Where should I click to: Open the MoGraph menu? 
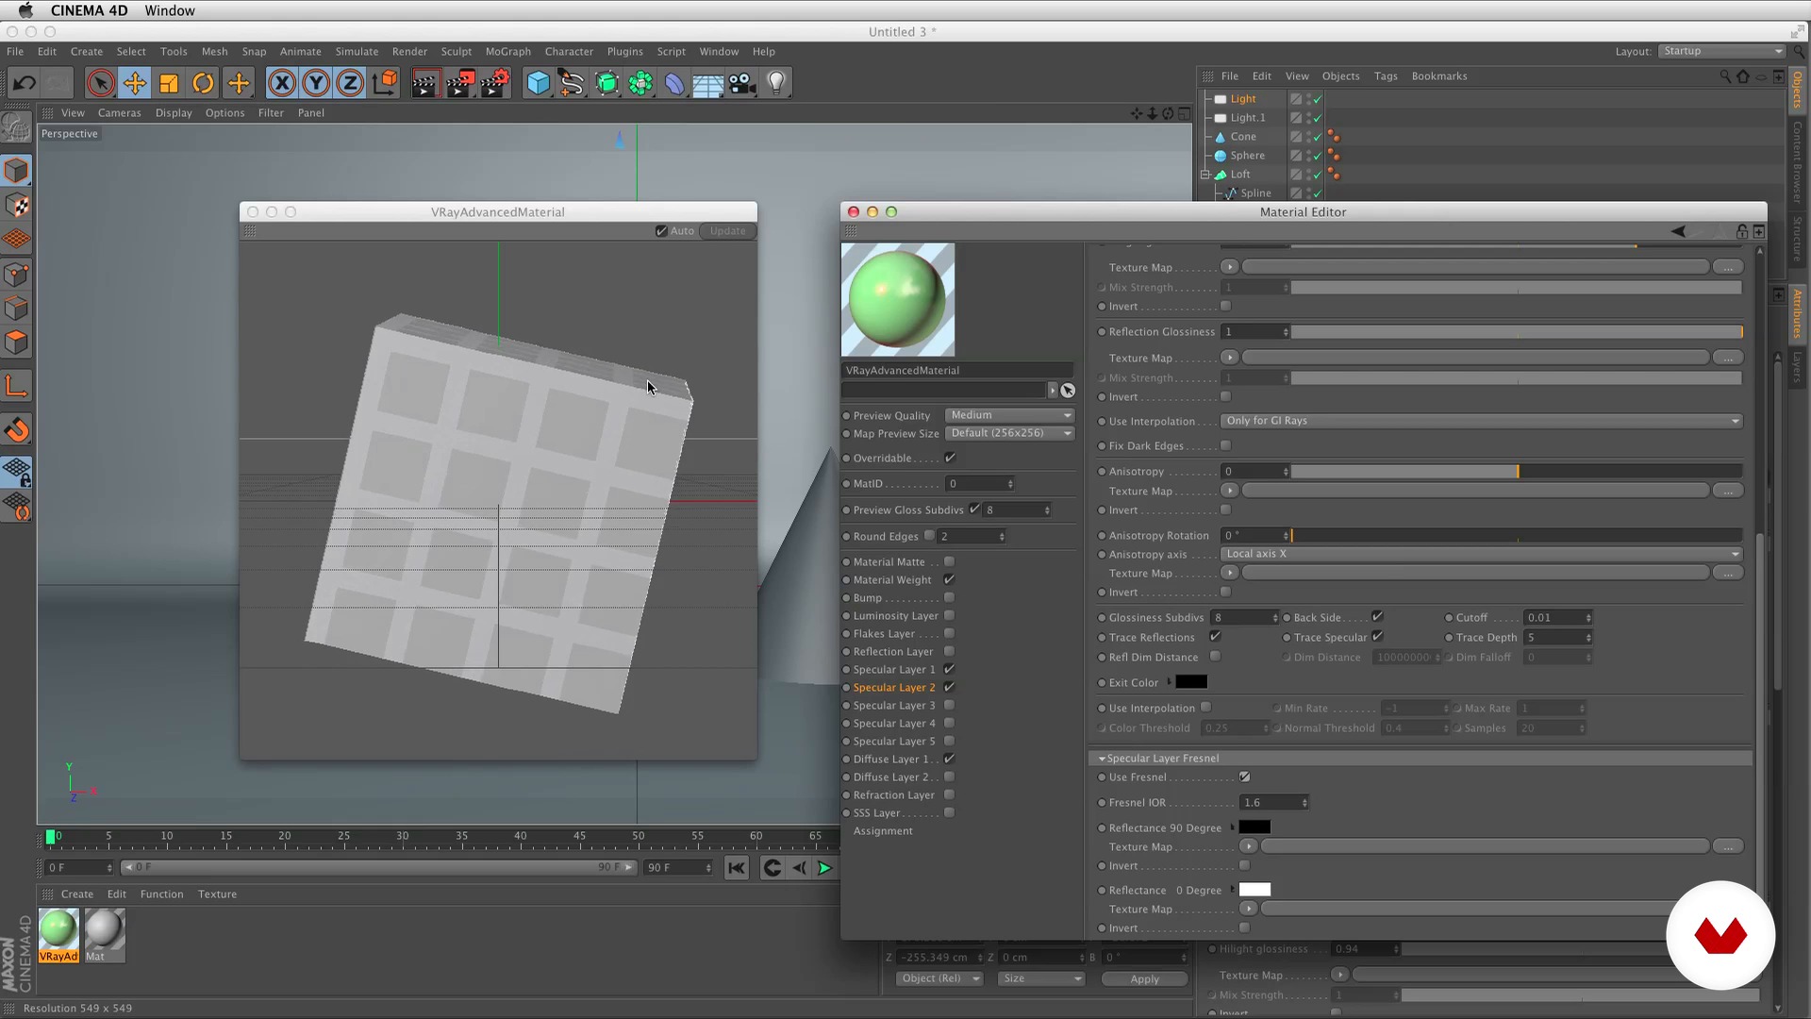click(x=507, y=52)
